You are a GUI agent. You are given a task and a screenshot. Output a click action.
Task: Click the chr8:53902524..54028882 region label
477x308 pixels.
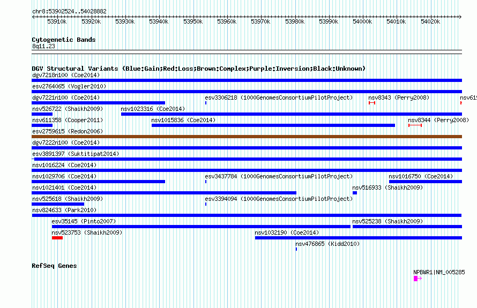69,11
